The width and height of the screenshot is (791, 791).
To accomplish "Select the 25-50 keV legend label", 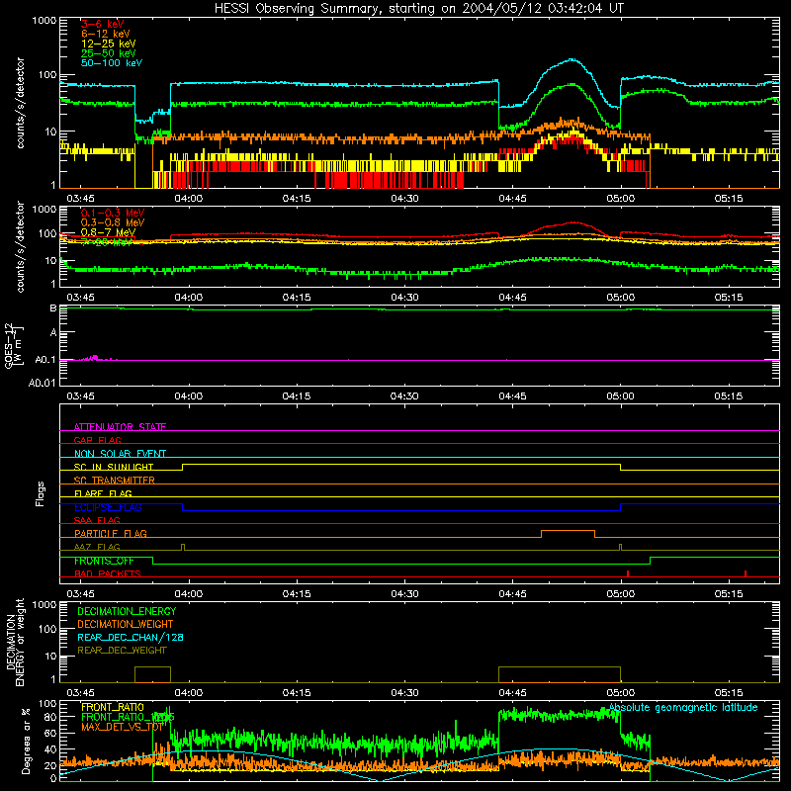I will (x=109, y=53).
